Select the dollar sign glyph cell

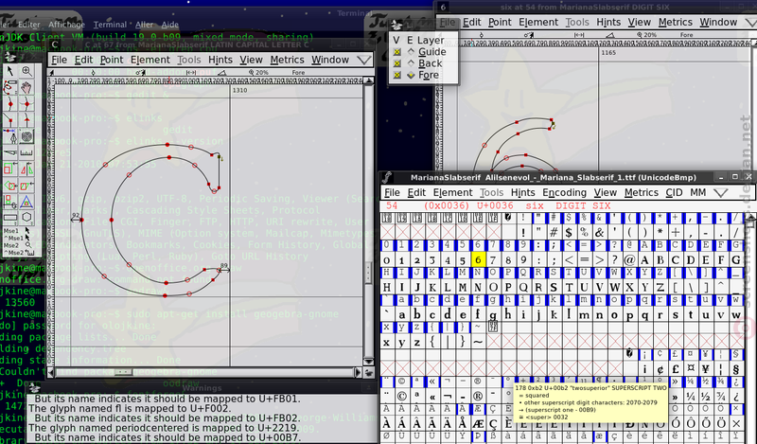pos(569,233)
